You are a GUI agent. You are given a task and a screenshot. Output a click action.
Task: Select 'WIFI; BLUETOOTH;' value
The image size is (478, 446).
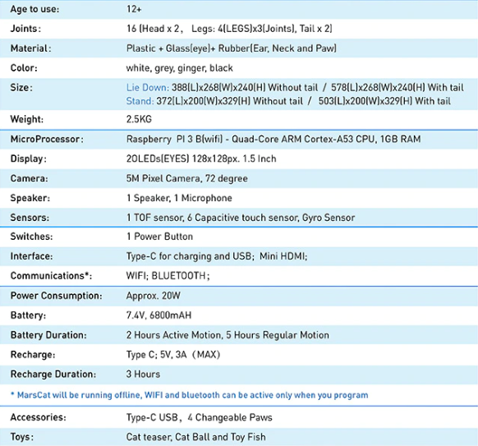point(168,276)
